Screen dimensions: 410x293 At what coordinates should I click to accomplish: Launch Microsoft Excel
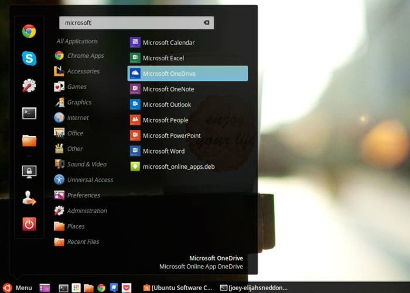[x=188, y=58]
